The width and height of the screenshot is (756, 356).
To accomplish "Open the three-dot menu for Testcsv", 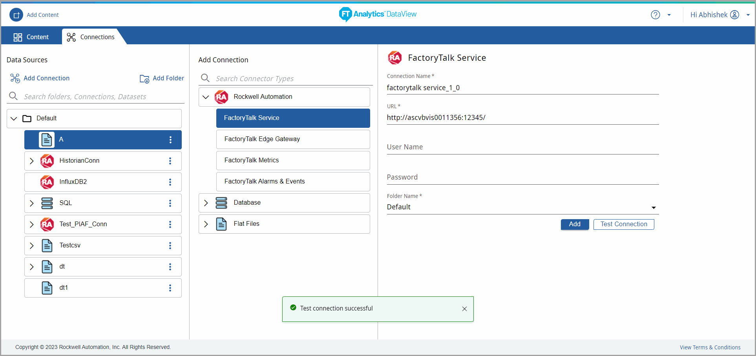I will pyautogui.click(x=170, y=245).
